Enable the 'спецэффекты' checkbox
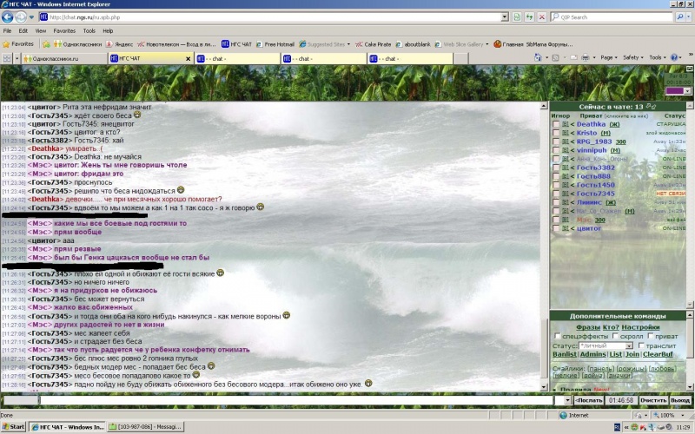695x434 pixels. point(557,336)
